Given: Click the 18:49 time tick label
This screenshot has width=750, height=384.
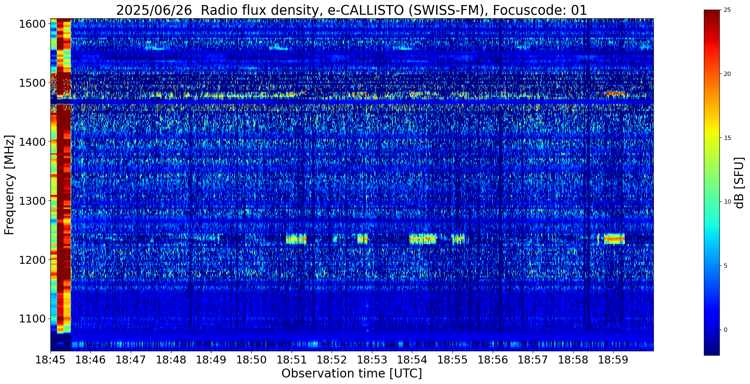Looking at the screenshot, I should (x=211, y=360).
